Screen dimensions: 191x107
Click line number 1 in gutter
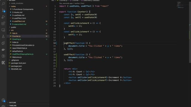(55, 6)
